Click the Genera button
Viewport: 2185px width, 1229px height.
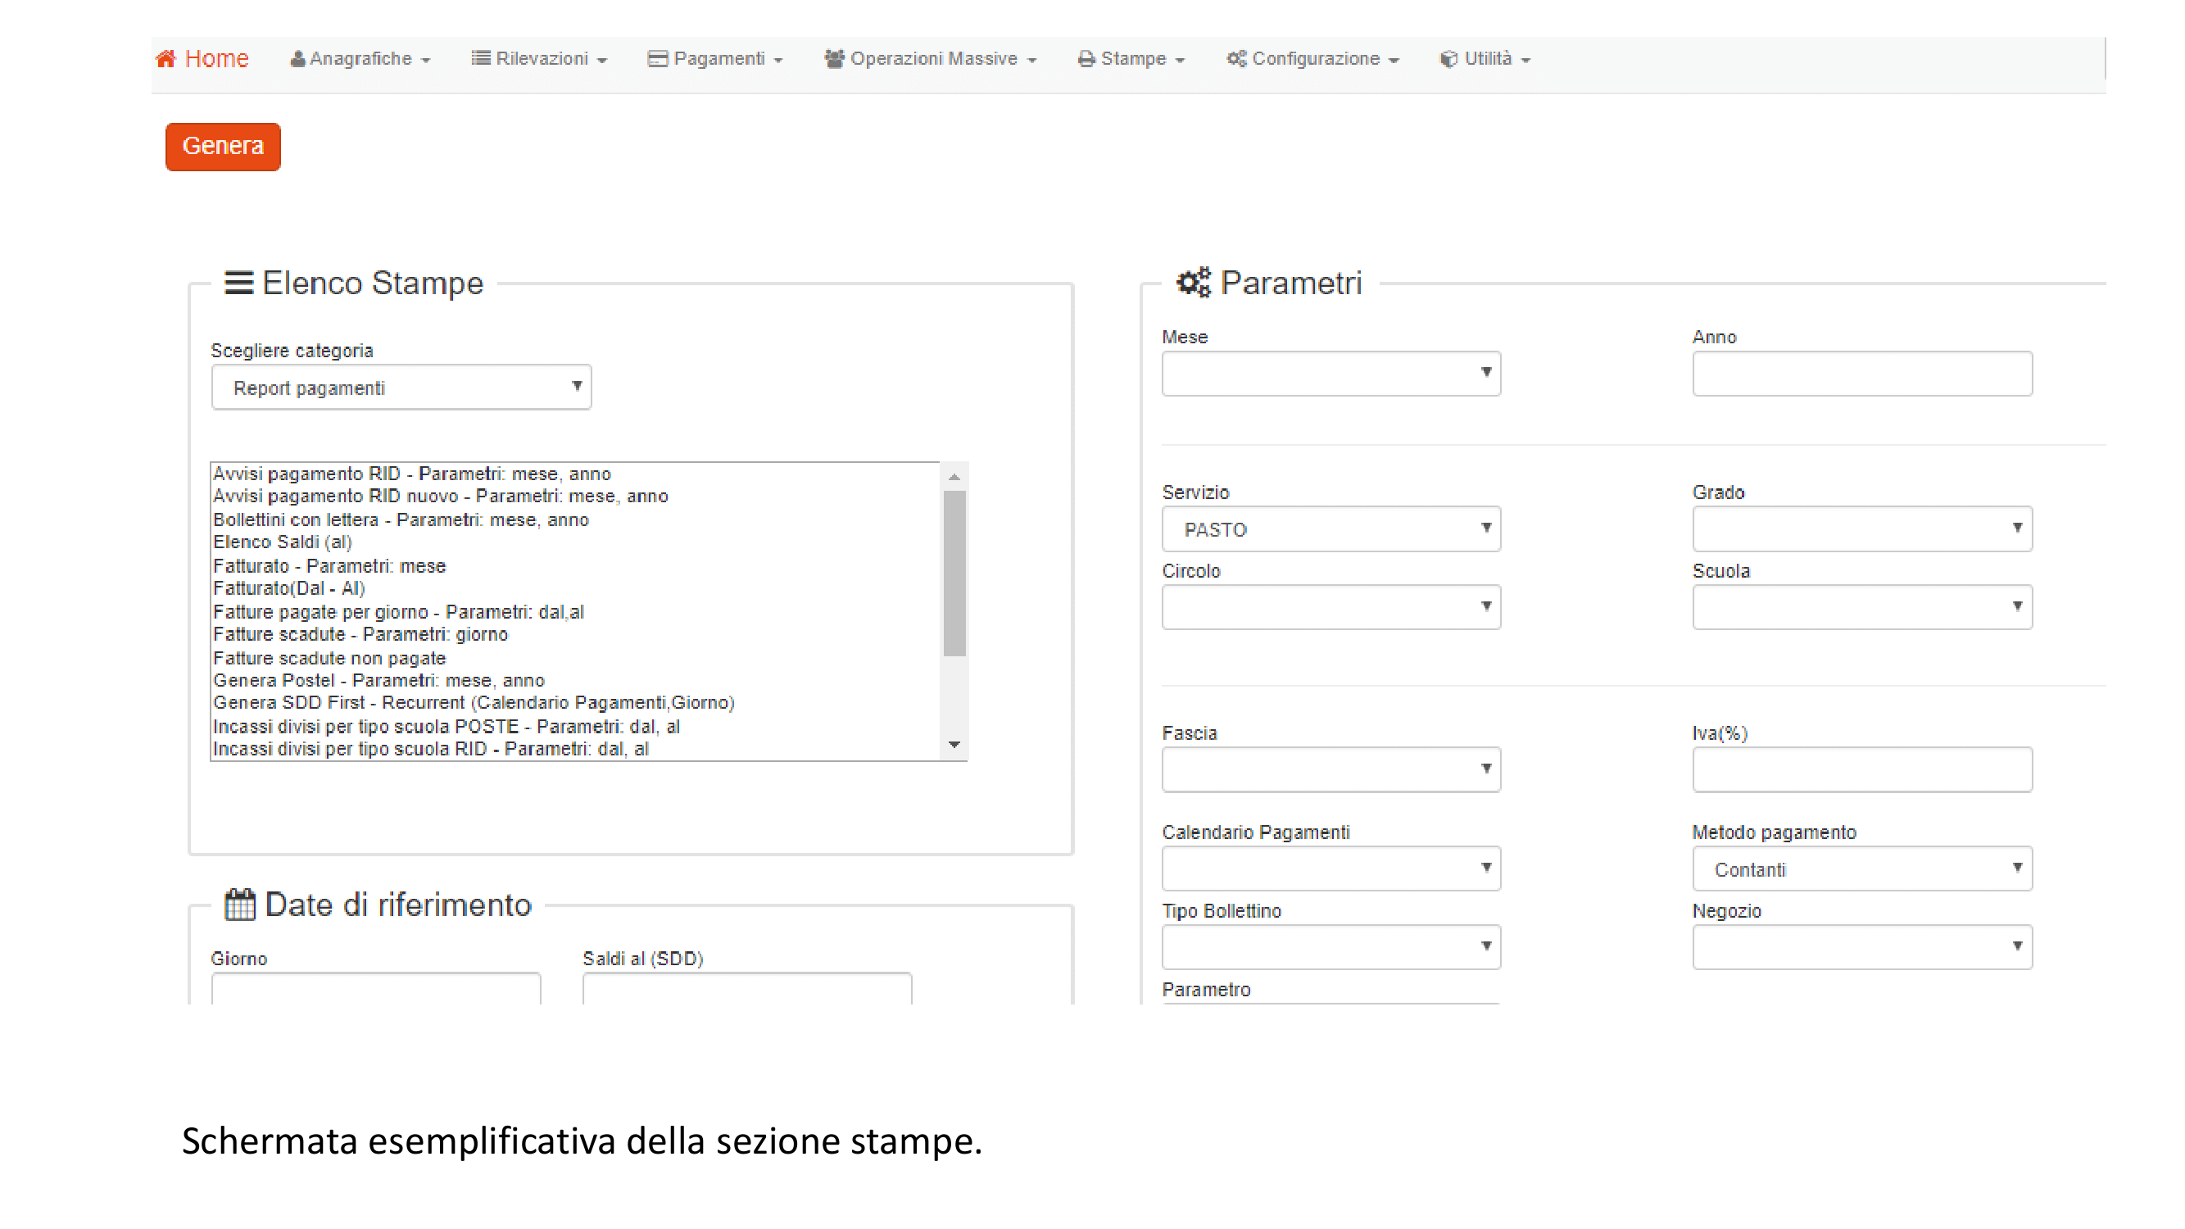(x=223, y=147)
